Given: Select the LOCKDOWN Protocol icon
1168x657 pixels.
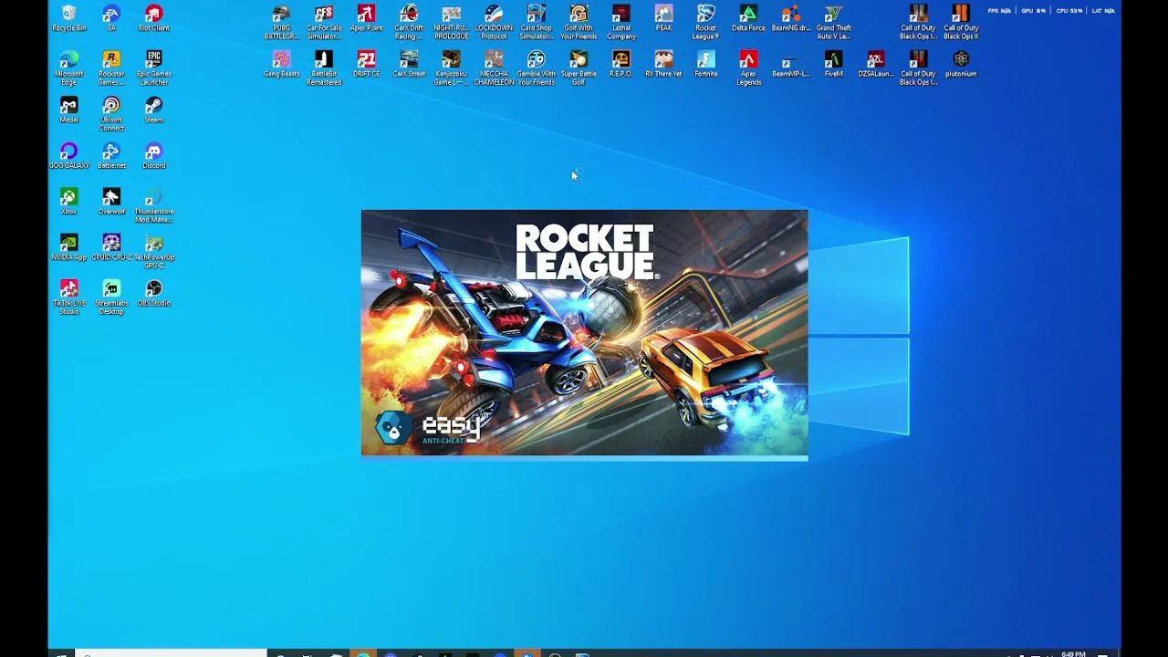Looking at the screenshot, I should [x=494, y=23].
